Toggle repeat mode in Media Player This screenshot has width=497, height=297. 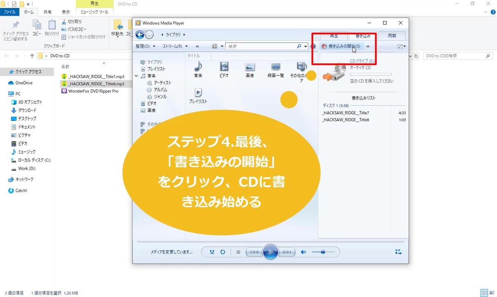pos(223,252)
